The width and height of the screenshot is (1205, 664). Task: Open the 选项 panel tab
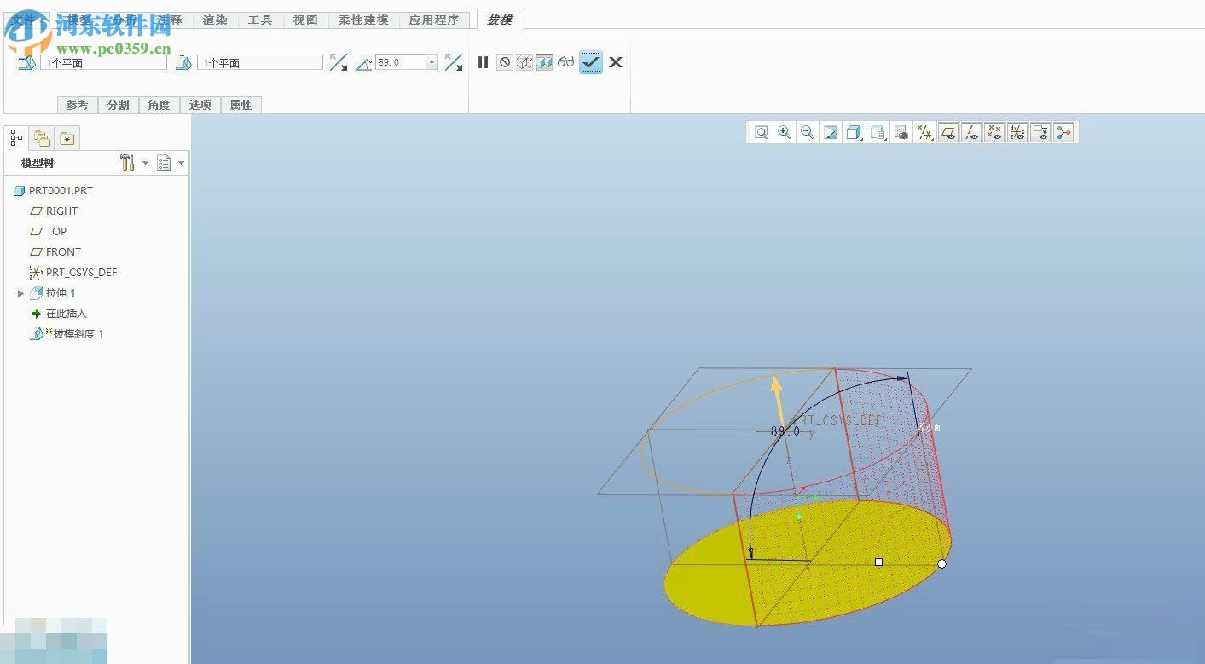pos(200,105)
